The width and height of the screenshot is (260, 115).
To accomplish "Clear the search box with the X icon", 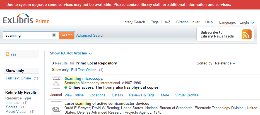I will click(54, 35).
